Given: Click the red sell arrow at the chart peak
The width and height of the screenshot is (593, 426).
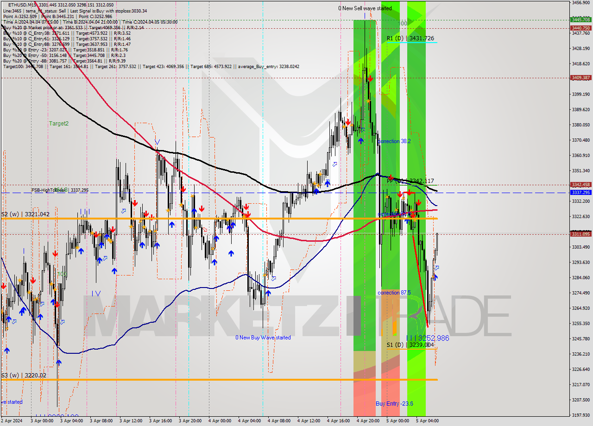Looking at the screenshot, I should click(x=370, y=79).
